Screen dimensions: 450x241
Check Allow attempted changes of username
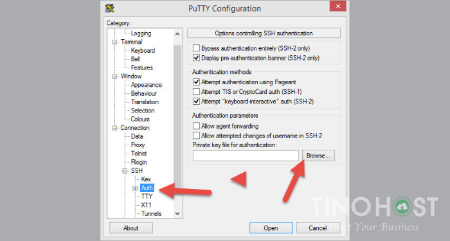point(196,136)
